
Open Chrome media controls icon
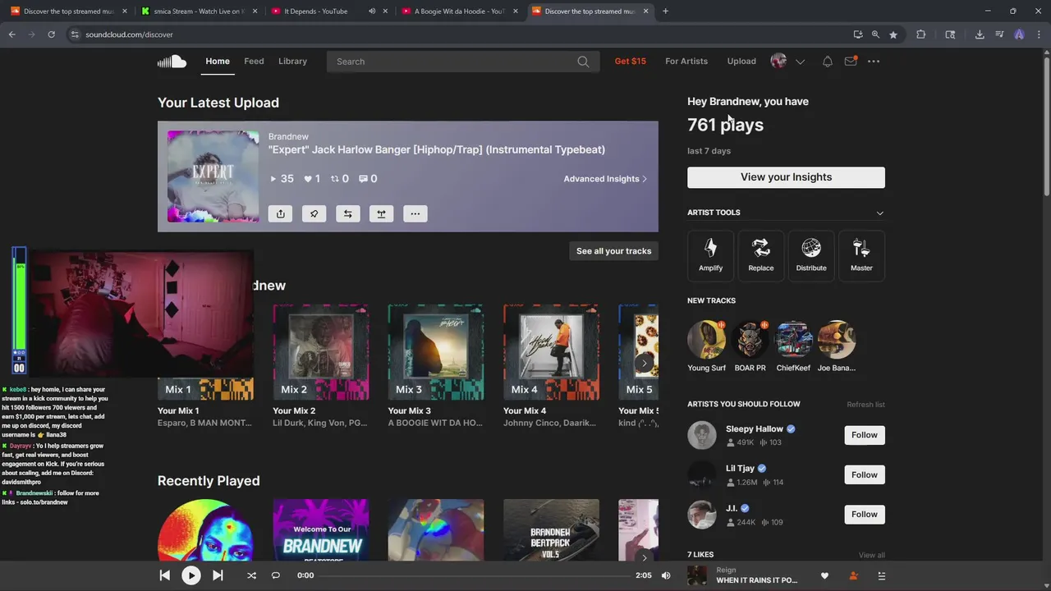tap(999, 34)
